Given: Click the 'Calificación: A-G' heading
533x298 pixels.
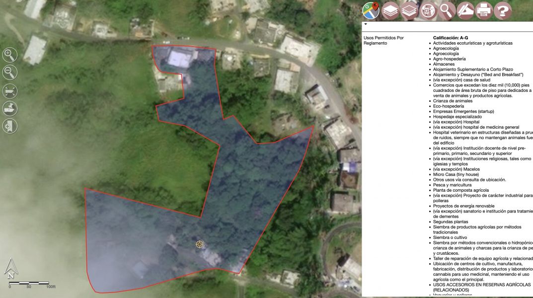Looking at the screenshot, I should coord(450,38).
